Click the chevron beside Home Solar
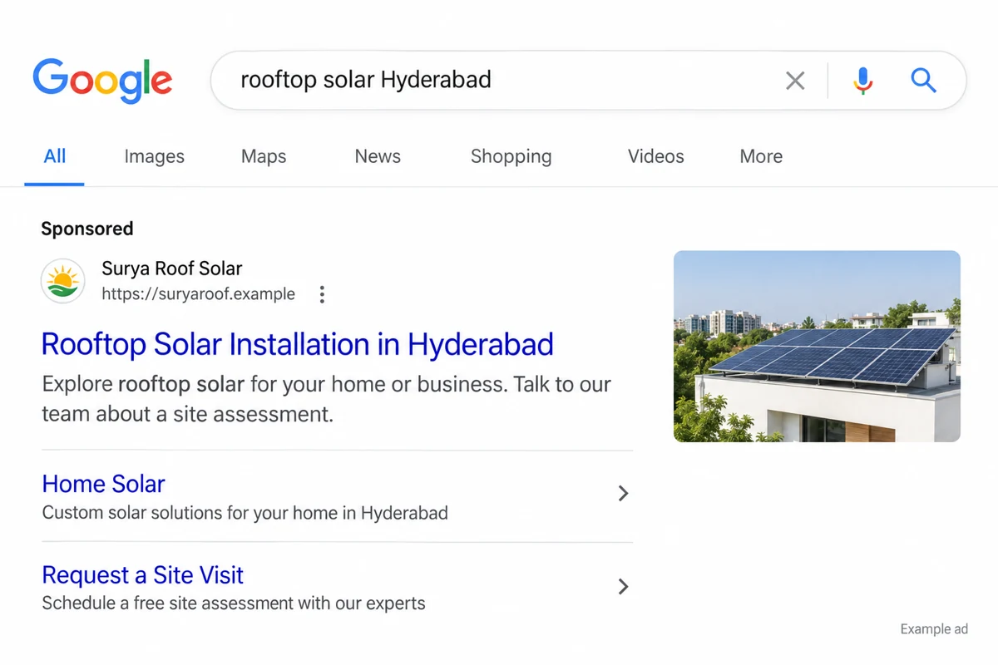998x665 pixels. click(623, 494)
